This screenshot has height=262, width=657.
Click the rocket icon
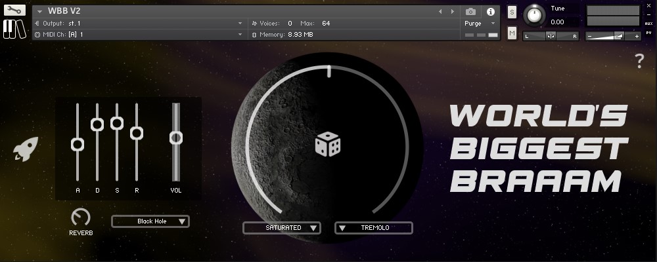(x=26, y=149)
